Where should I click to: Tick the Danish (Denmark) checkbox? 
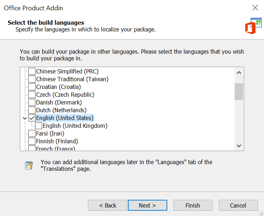click(32, 102)
